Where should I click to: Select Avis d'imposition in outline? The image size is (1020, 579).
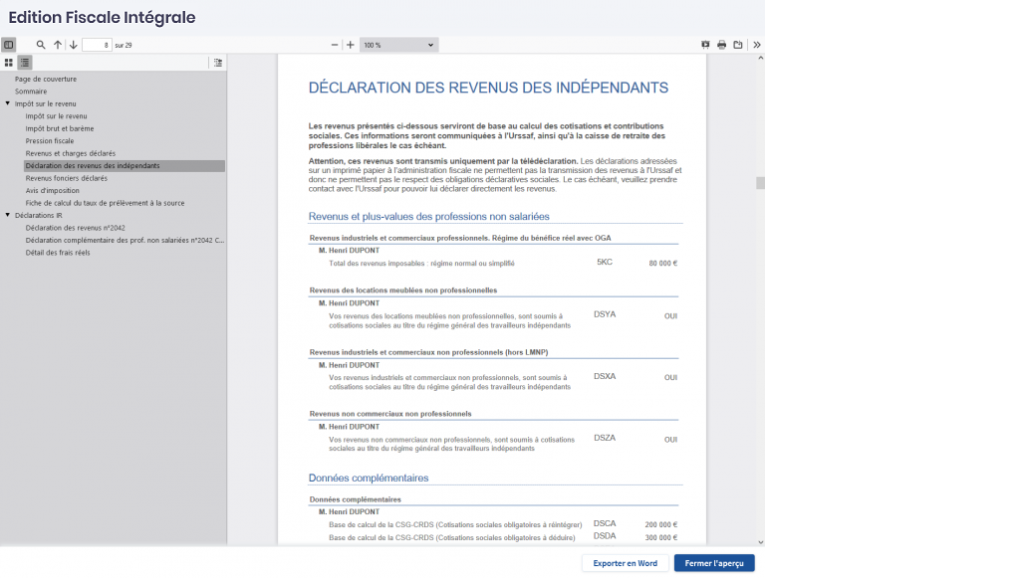(53, 190)
